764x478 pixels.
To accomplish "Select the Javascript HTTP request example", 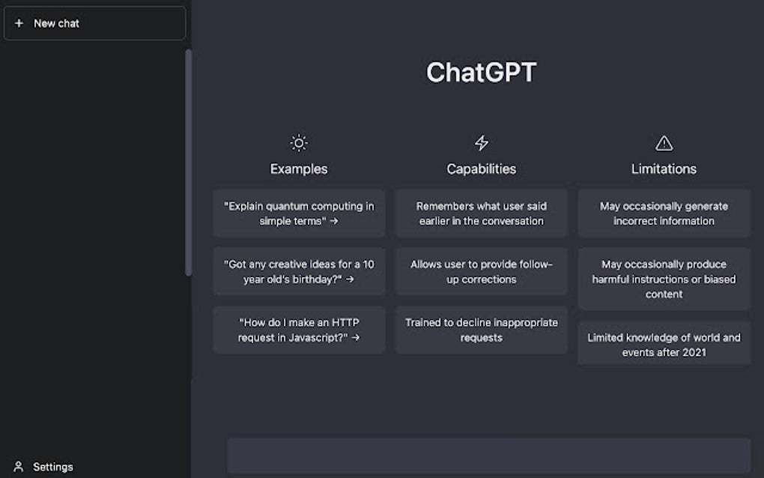I will coord(299,330).
